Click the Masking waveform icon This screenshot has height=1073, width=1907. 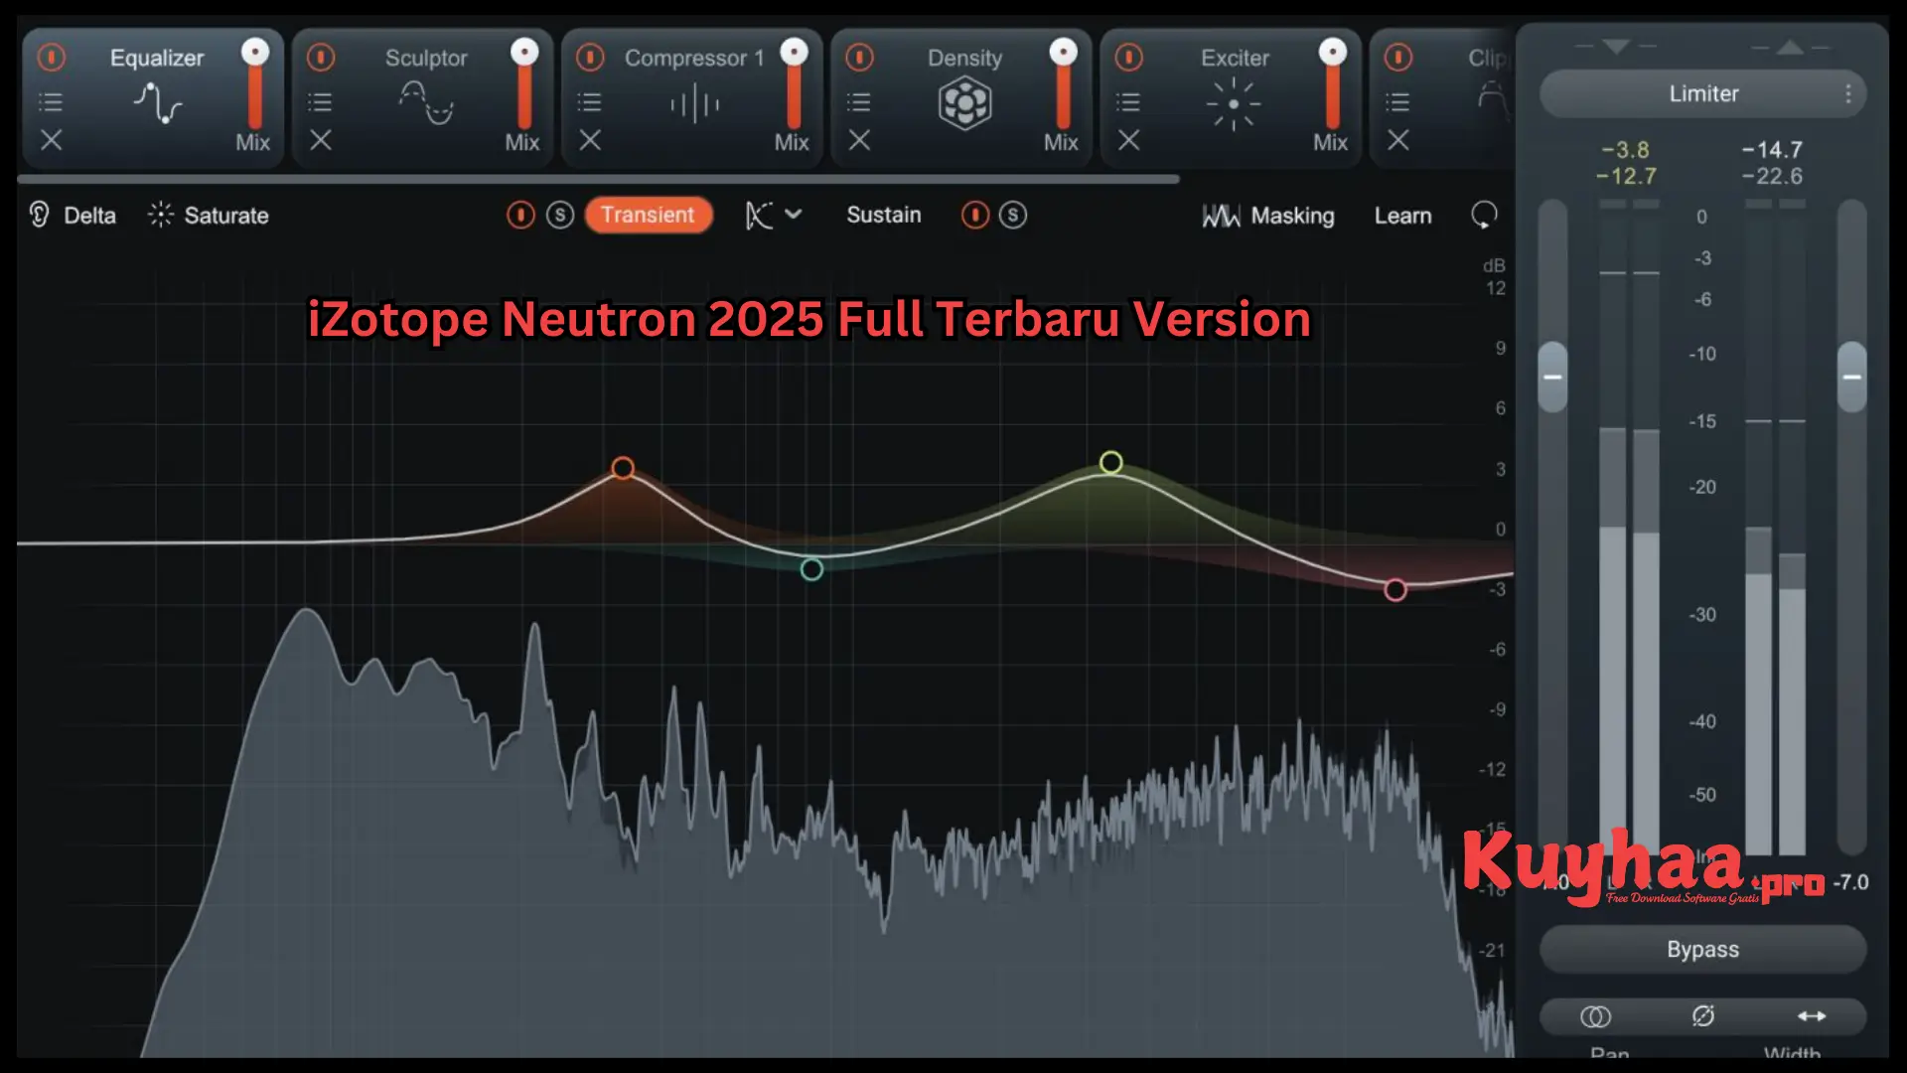(x=1221, y=216)
